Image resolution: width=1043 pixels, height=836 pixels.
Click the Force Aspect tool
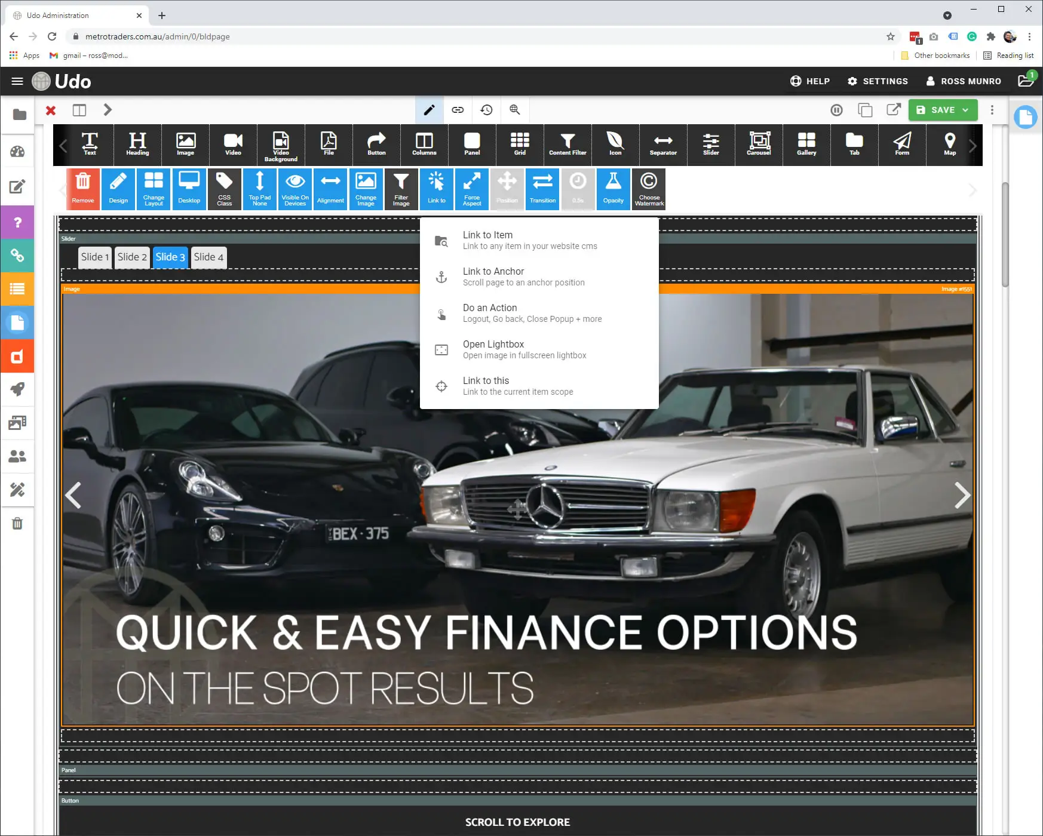[x=472, y=189]
